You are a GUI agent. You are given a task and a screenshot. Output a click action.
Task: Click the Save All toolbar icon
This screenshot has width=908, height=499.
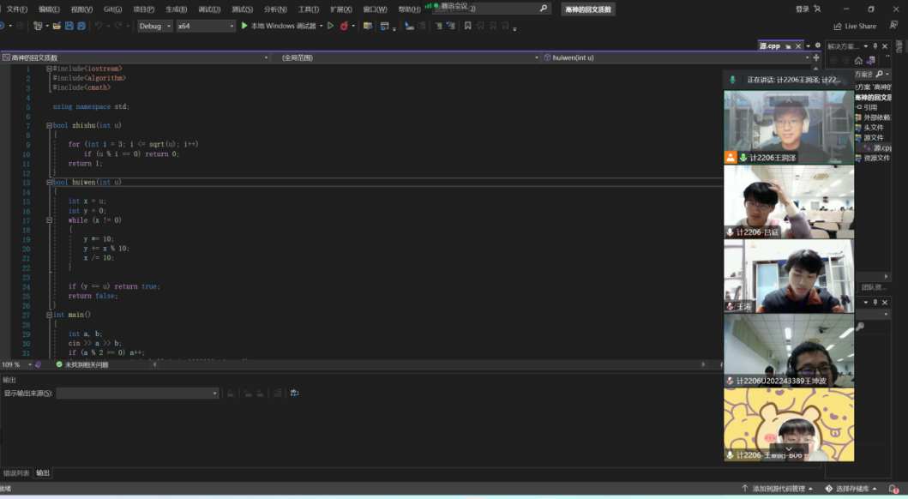click(x=81, y=26)
